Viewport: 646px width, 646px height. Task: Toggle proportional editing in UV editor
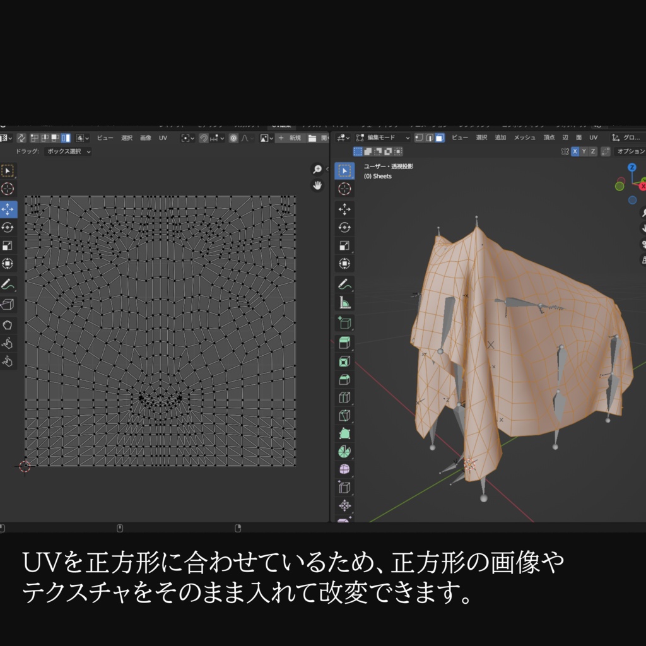[233, 138]
